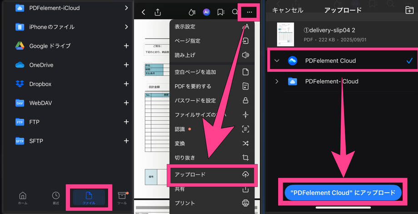Switch to the ホーム tab

22,198
